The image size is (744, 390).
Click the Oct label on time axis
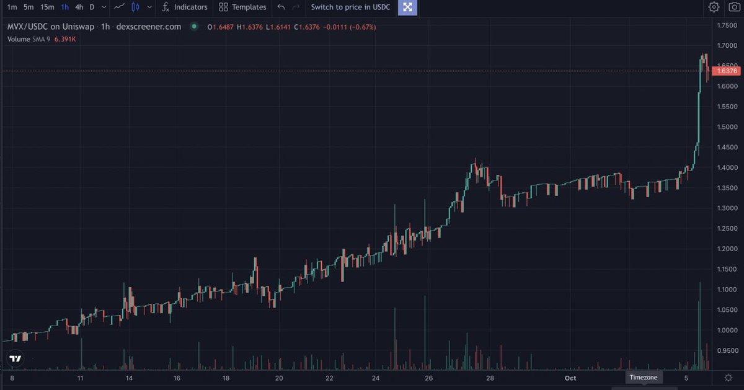click(570, 378)
